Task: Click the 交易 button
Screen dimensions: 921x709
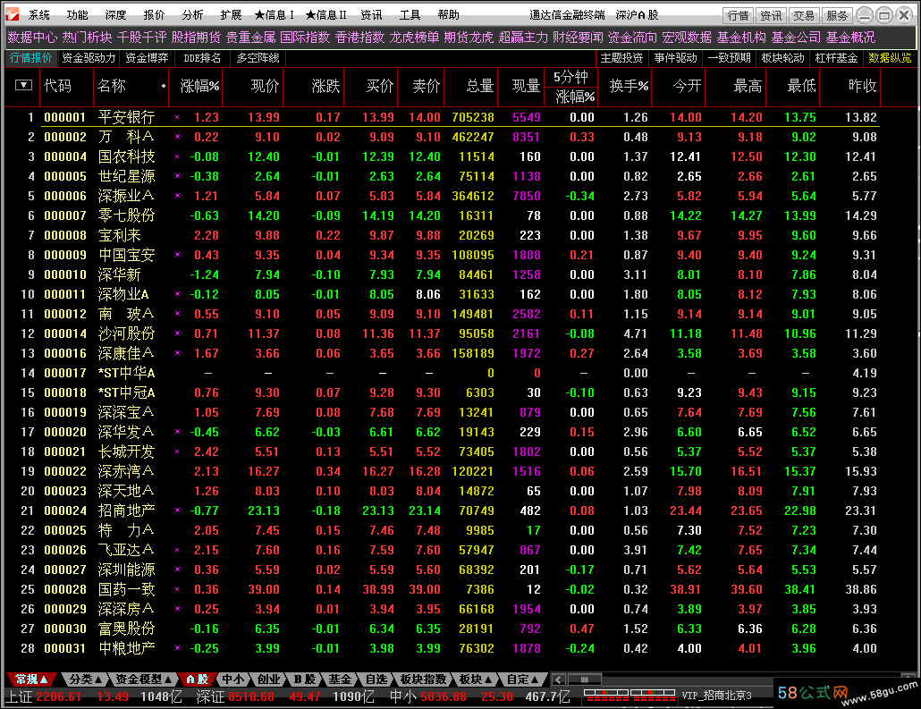Action: [x=804, y=15]
